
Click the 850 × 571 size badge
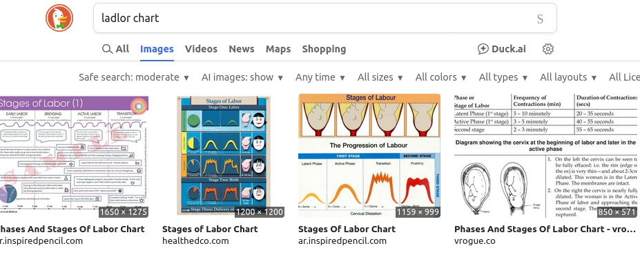pyautogui.click(x=617, y=212)
